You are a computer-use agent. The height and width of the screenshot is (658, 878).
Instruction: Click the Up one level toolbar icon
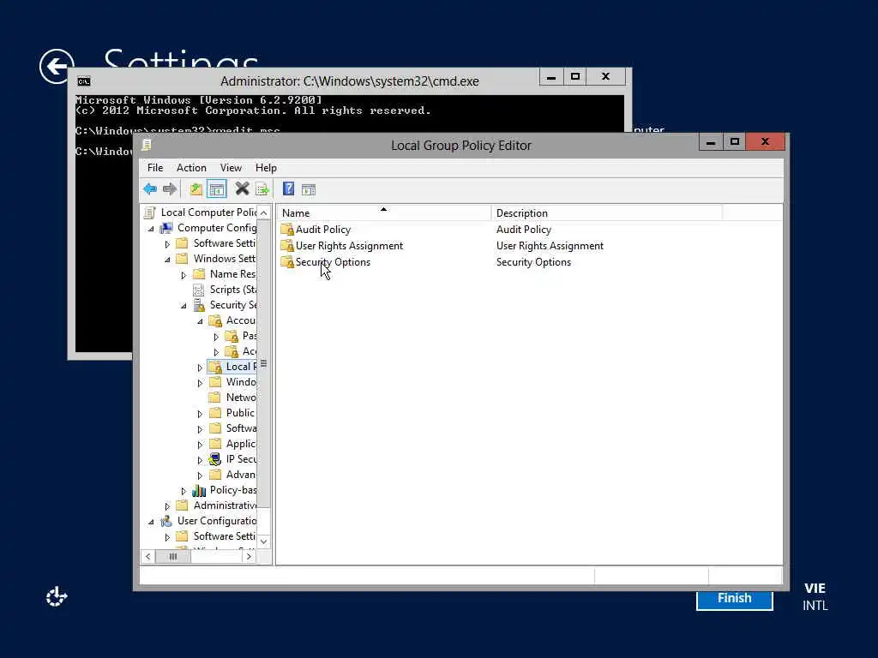pyautogui.click(x=196, y=189)
